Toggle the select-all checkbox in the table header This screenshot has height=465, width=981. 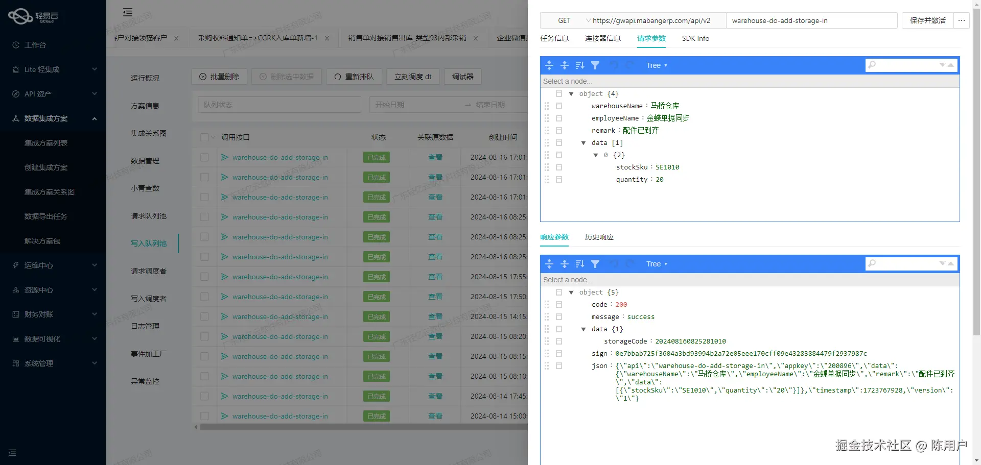(204, 137)
